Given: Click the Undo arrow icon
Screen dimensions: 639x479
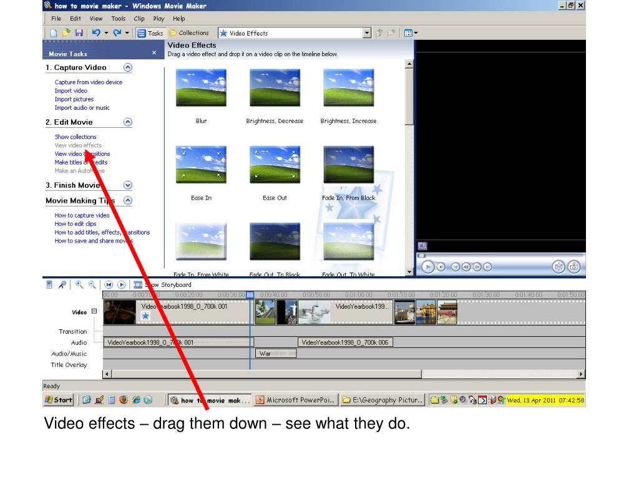Looking at the screenshot, I should click(x=95, y=33).
